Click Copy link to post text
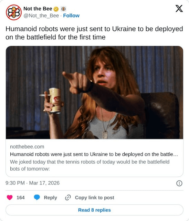189x221 pixels. click(95, 198)
